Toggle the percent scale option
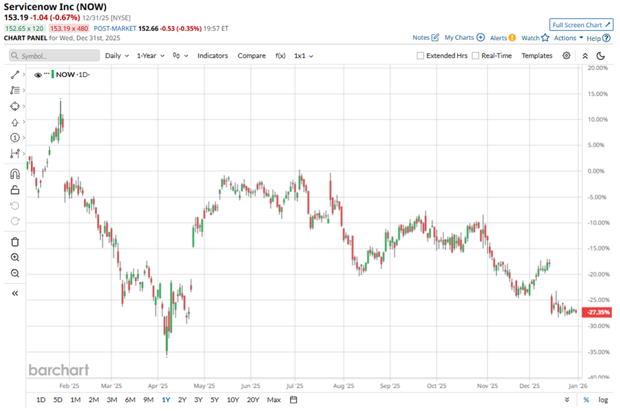 586,399
